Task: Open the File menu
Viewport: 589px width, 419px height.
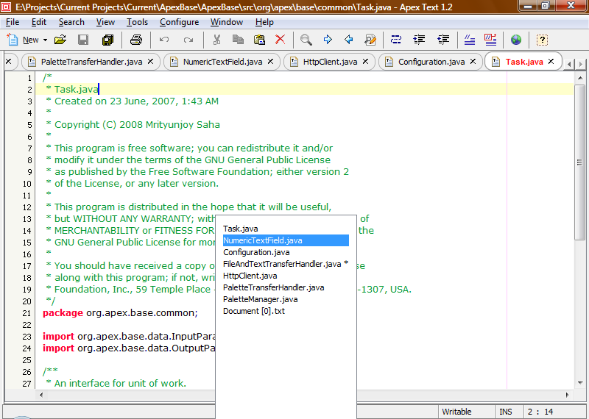Action: coord(13,22)
